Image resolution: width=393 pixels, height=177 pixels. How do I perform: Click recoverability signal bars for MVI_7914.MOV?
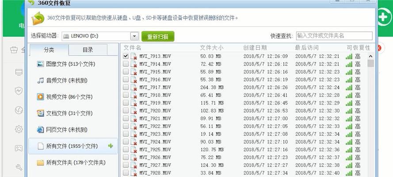point(349,64)
